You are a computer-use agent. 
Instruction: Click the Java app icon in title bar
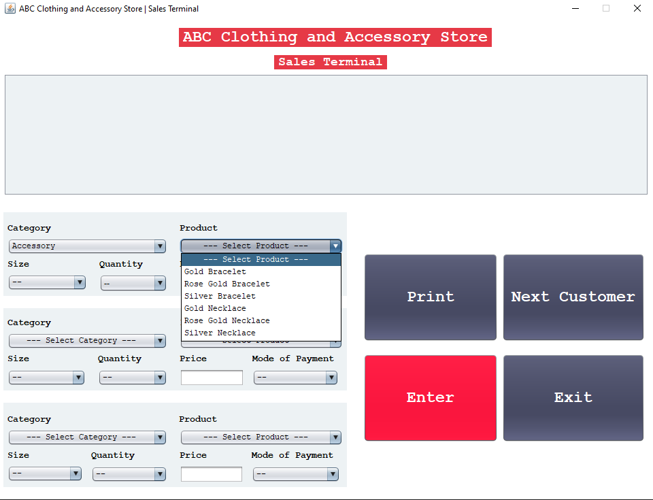(10, 8)
